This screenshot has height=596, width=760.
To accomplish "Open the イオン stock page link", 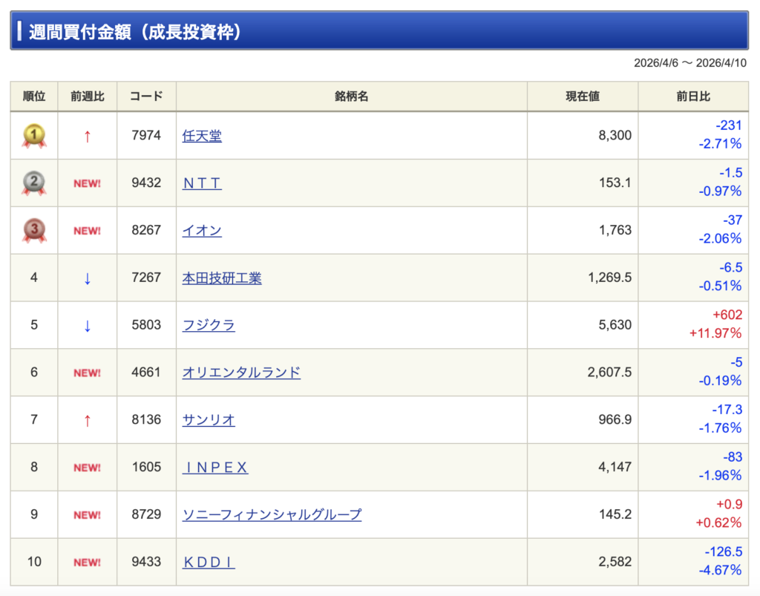I will 202,231.
